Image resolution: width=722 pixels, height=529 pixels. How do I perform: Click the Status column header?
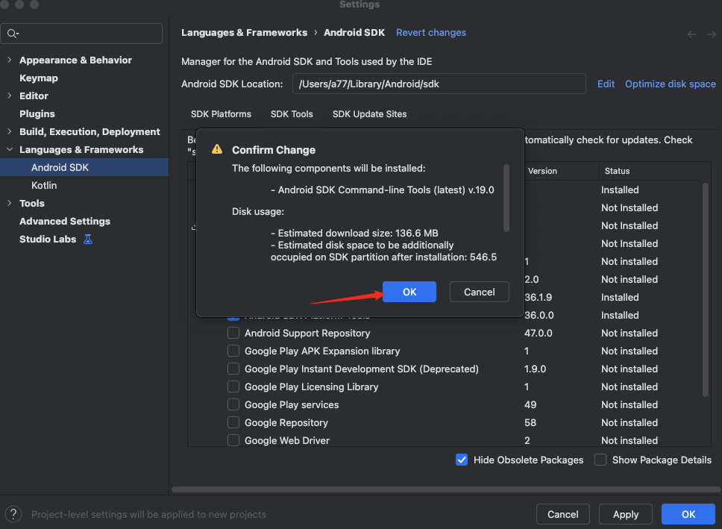pos(617,171)
